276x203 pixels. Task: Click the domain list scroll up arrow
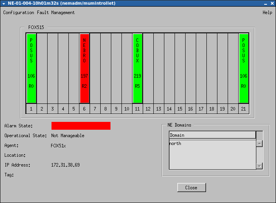259,144
